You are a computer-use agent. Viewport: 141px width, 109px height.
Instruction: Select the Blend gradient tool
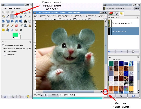click(3, 26)
